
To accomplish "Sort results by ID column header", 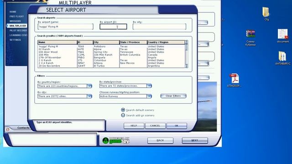I will click(x=85, y=42).
